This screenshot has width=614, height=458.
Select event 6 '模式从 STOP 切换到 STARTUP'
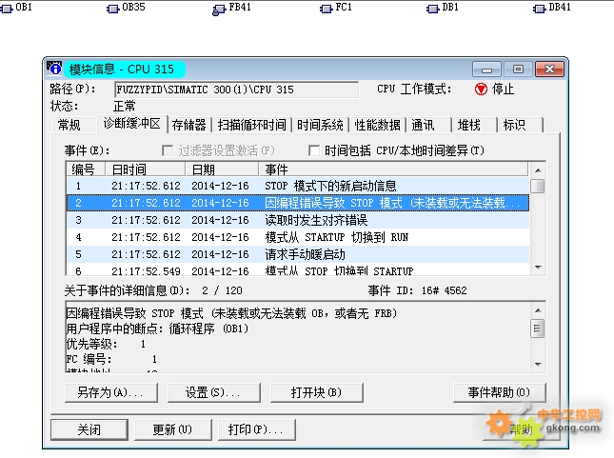(x=298, y=269)
